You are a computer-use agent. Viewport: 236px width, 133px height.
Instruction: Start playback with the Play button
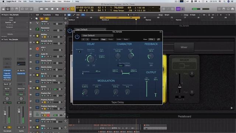(58, 9)
